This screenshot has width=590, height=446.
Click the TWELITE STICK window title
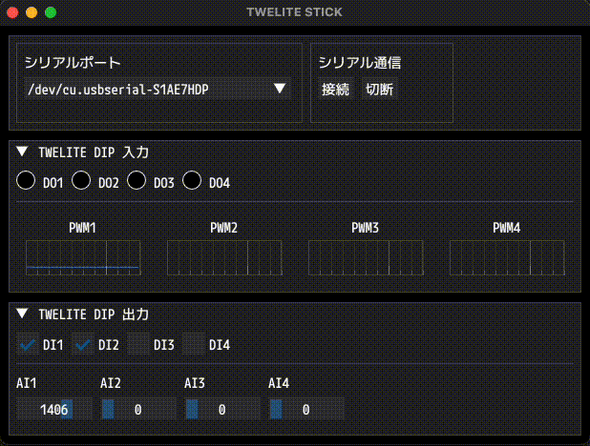[x=295, y=12]
